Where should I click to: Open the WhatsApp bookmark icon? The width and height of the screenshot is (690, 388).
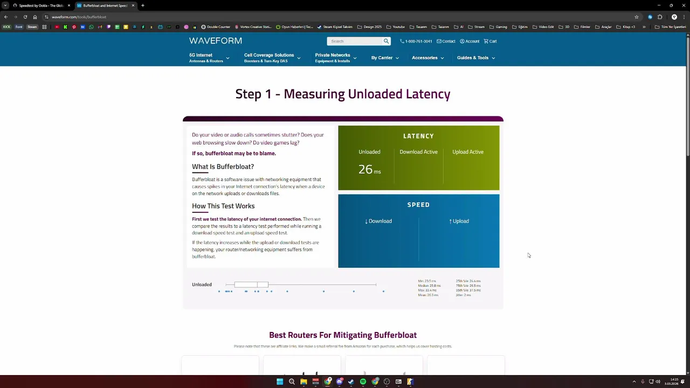click(x=91, y=27)
